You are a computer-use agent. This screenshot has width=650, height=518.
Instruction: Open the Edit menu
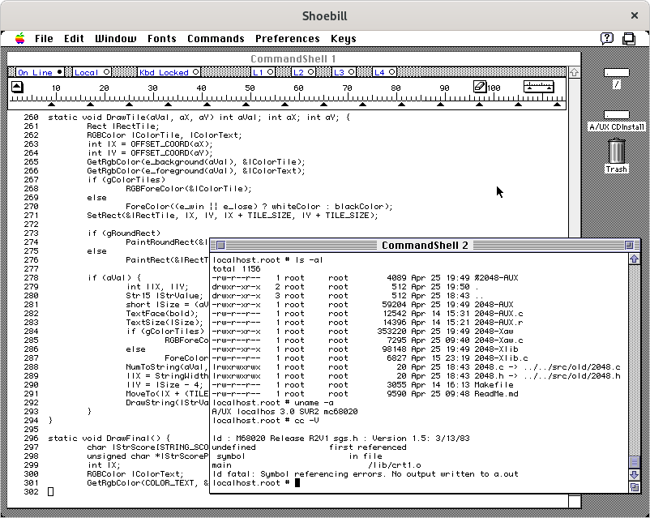point(74,39)
